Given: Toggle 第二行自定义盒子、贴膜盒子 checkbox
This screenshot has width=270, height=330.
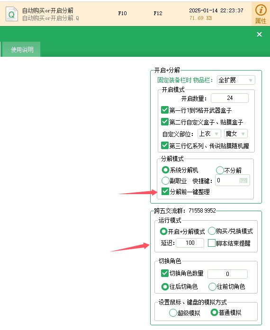Looking at the screenshot, I should point(165,122).
